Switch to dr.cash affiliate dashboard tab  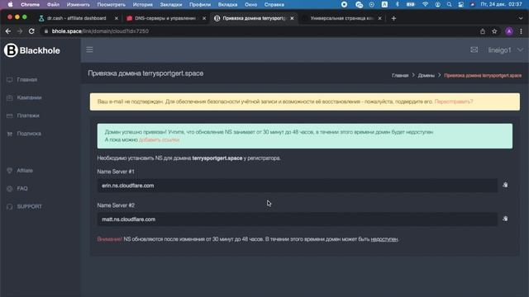(x=77, y=18)
